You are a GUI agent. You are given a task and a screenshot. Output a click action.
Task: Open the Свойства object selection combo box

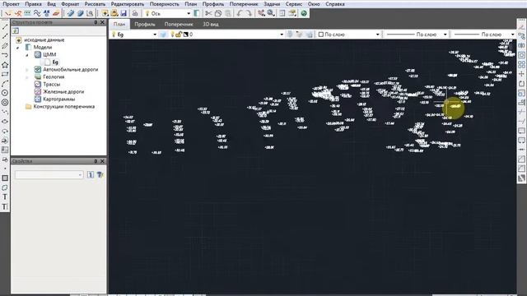point(49,174)
